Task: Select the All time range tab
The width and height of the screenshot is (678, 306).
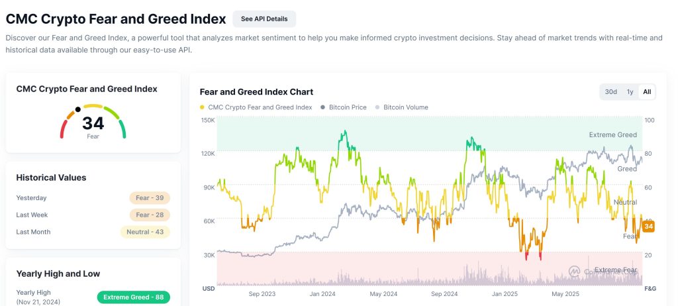Action: tap(647, 91)
